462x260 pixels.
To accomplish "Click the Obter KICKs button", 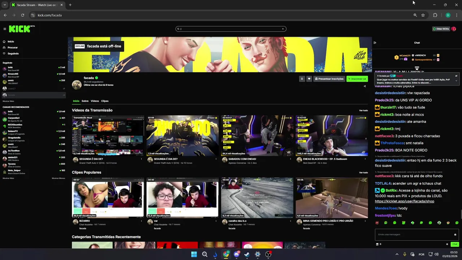I will 441,29.
